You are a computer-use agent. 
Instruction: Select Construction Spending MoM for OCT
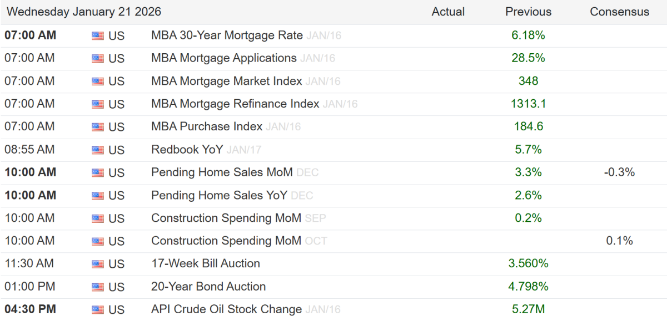point(226,241)
